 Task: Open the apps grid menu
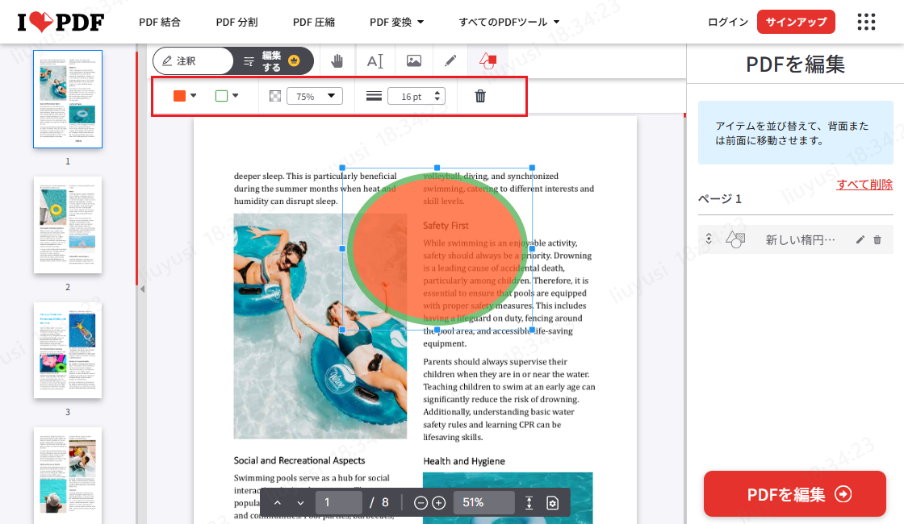click(x=866, y=22)
